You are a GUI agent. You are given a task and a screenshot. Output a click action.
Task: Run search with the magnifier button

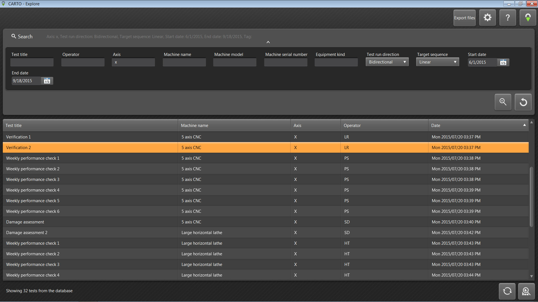pos(503,102)
